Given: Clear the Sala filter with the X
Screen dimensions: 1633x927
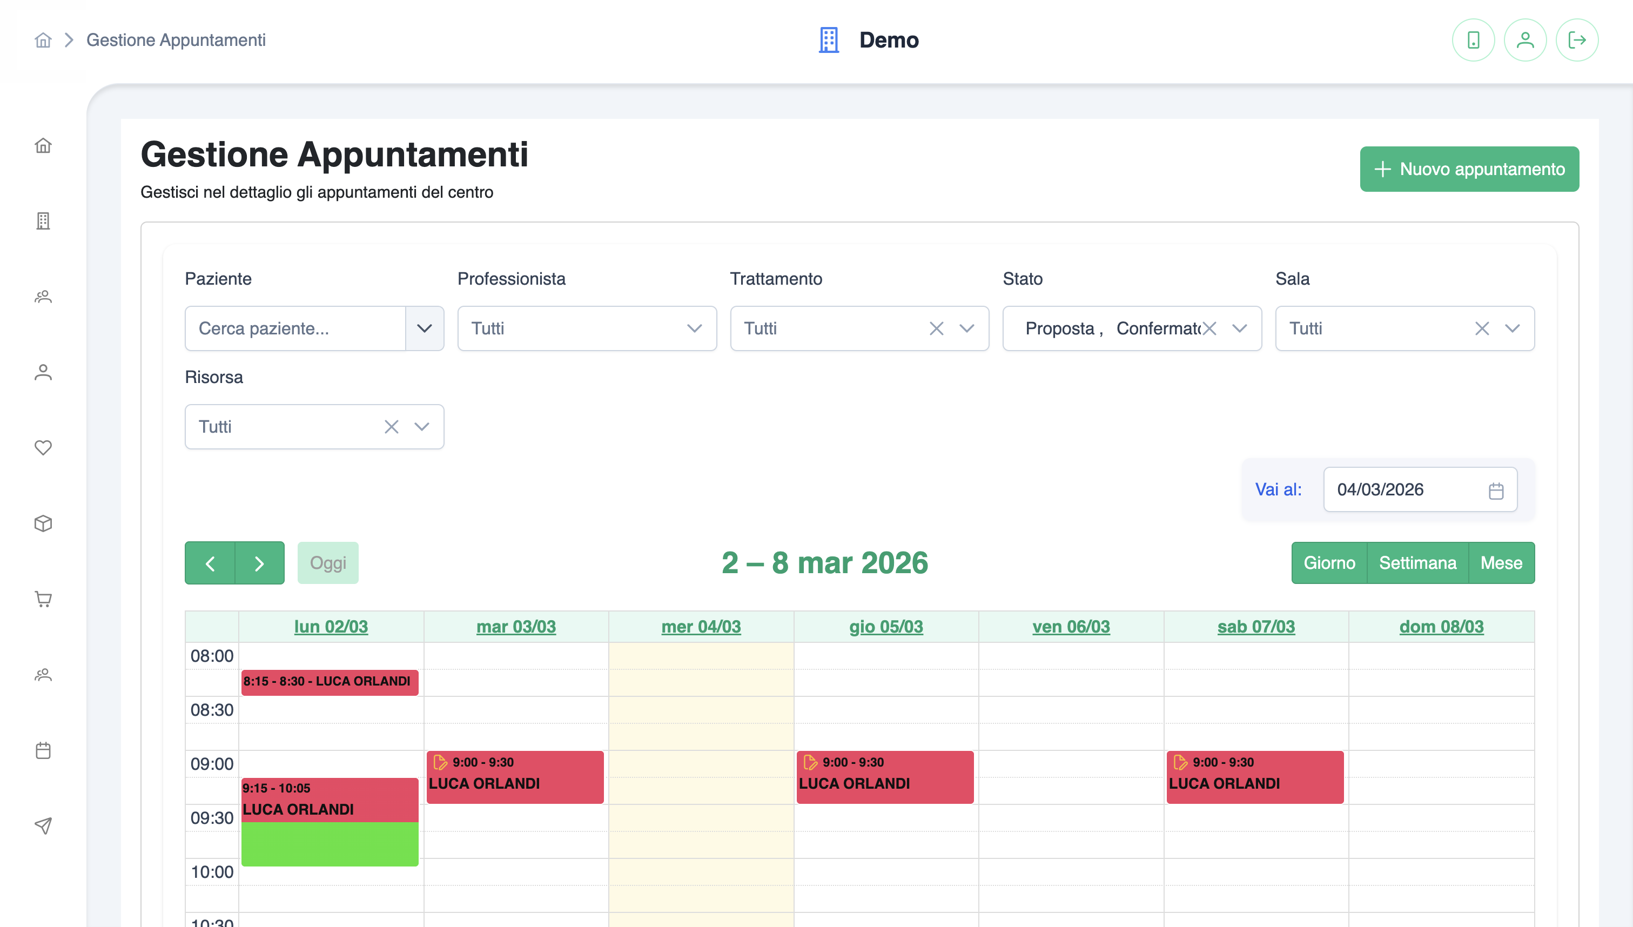Looking at the screenshot, I should click(x=1482, y=328).
